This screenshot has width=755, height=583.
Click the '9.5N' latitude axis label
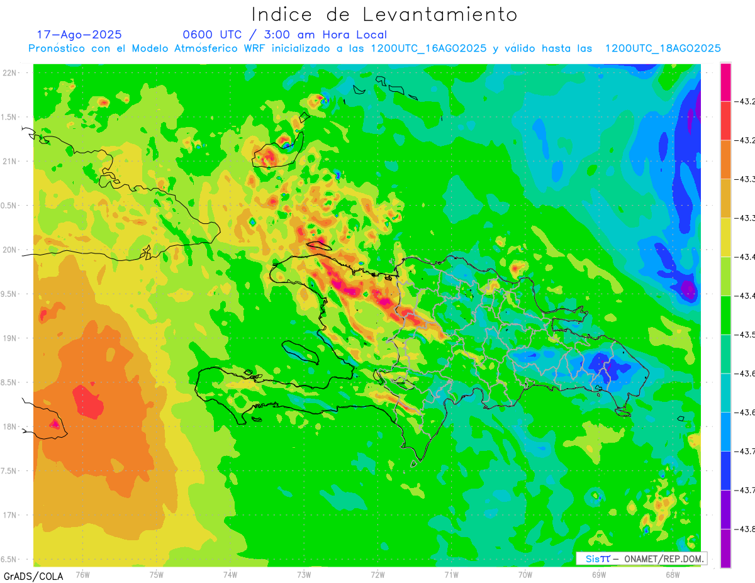point(9,294)
